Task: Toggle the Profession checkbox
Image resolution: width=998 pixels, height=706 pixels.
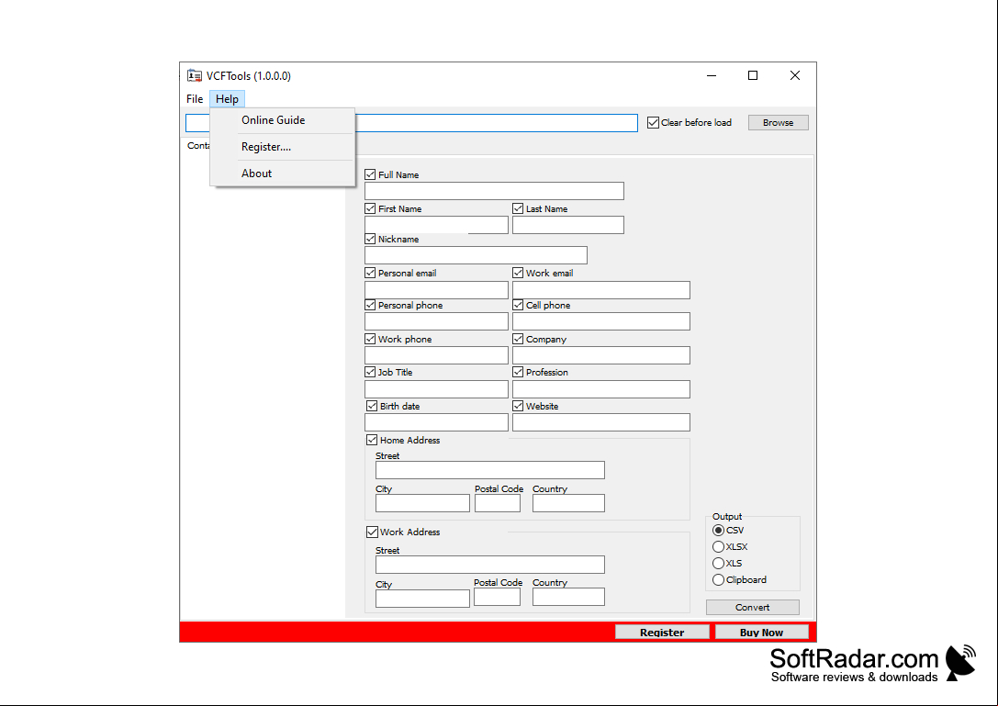Action: point(518,373)
